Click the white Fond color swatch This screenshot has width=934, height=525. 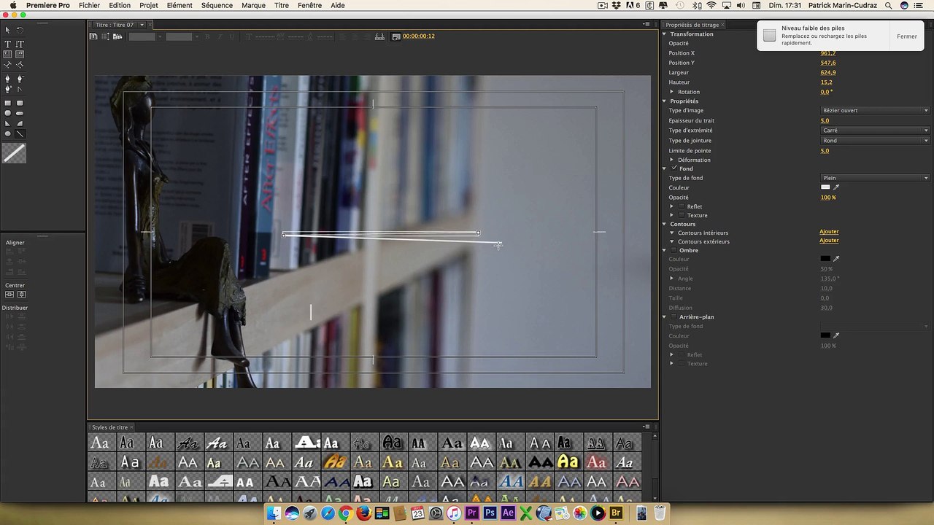click(x=825, y=187)
